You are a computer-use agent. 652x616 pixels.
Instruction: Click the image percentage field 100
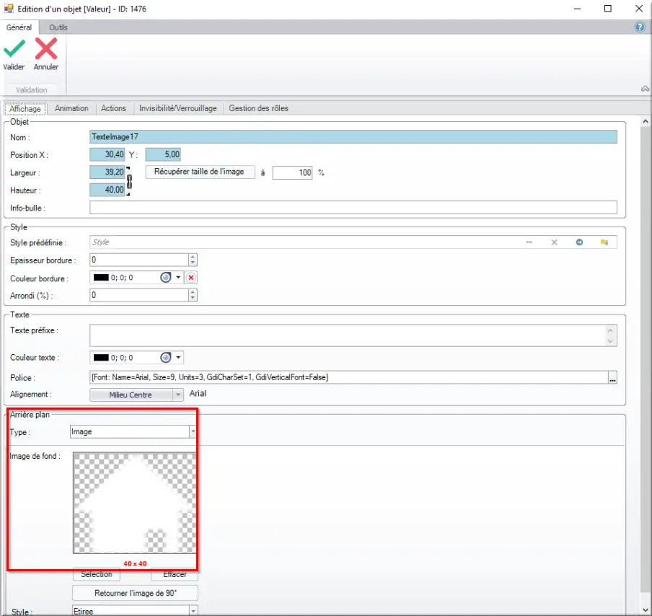[x=292, y=172]
